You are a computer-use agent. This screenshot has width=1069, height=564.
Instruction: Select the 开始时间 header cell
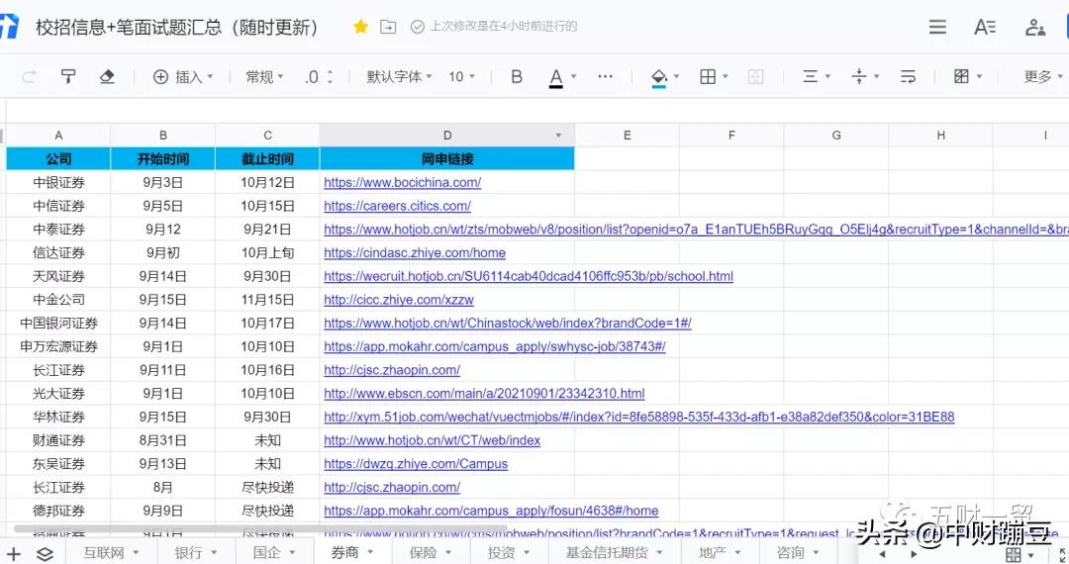click(163, 158)
